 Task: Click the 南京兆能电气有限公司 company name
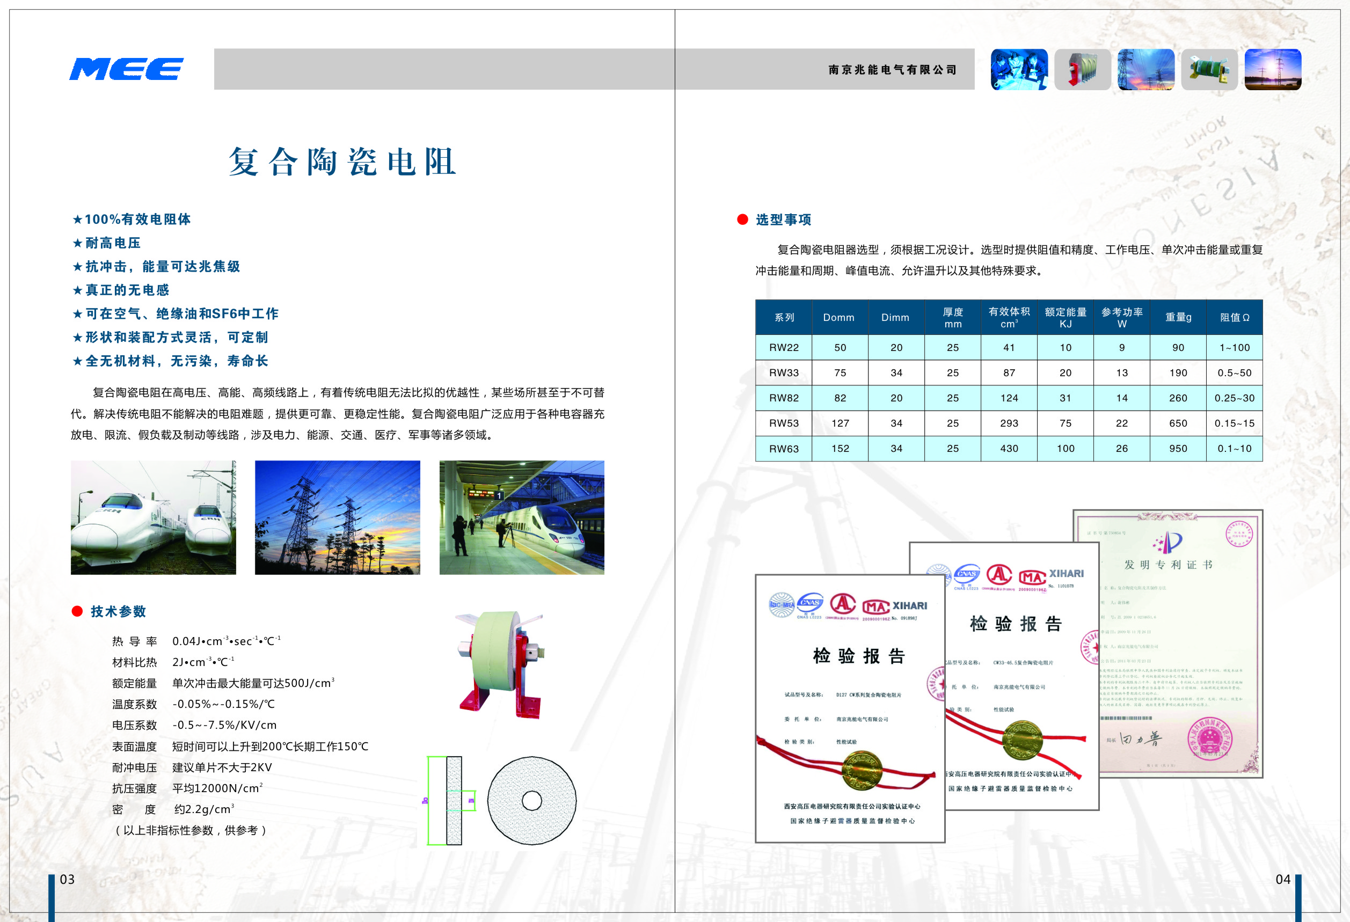pyautogui.click(x=892, y=70)
